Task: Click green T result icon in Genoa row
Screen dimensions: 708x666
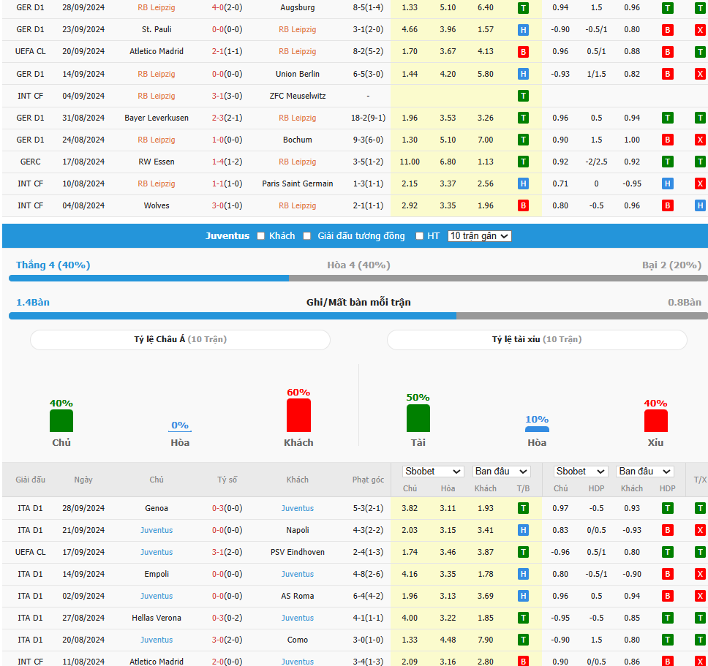Action: pyautogui.click(x=523, y=509)
